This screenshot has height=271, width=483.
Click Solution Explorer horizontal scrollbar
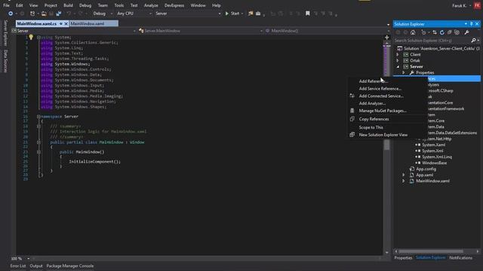431,251
